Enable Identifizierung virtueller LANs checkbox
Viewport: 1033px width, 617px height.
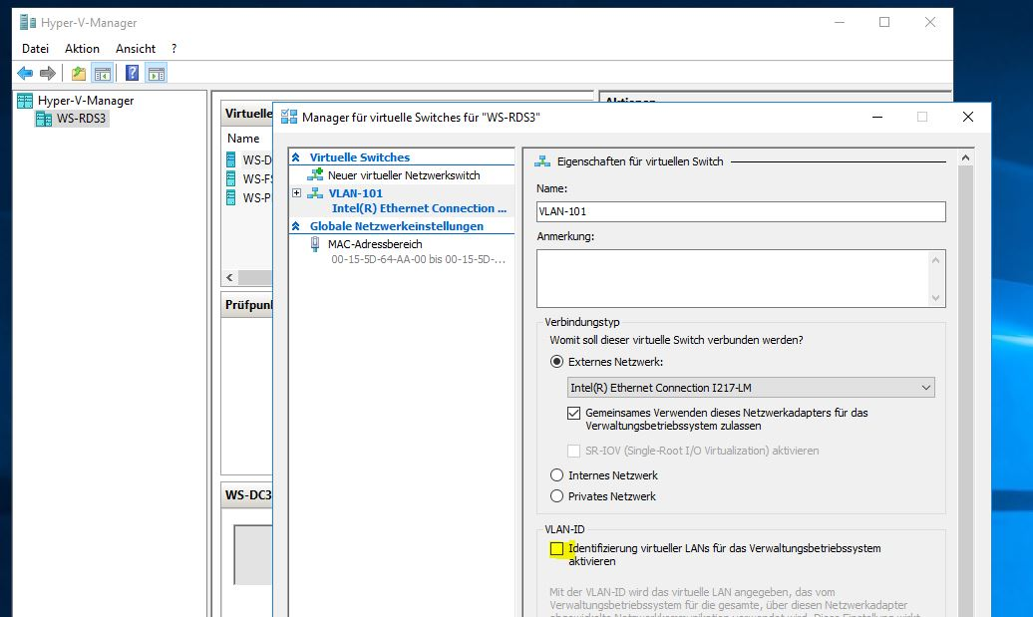coord(556,548)
